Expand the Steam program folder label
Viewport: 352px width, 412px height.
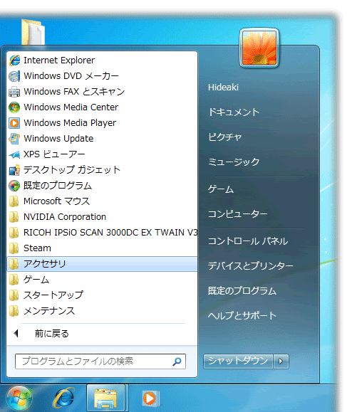tap(37, 248)
